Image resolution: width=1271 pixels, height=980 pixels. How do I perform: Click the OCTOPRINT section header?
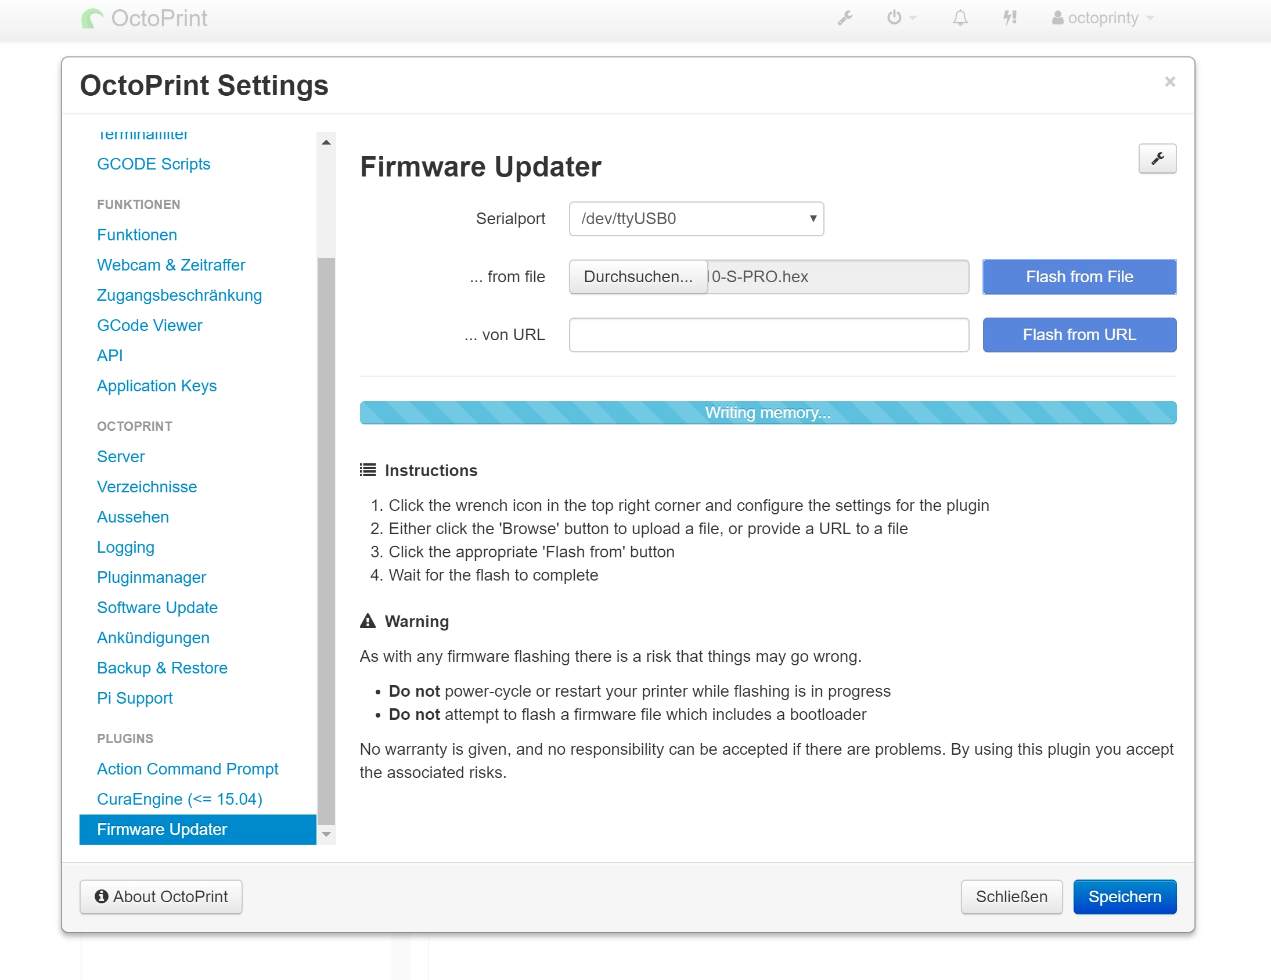[135, 427]
